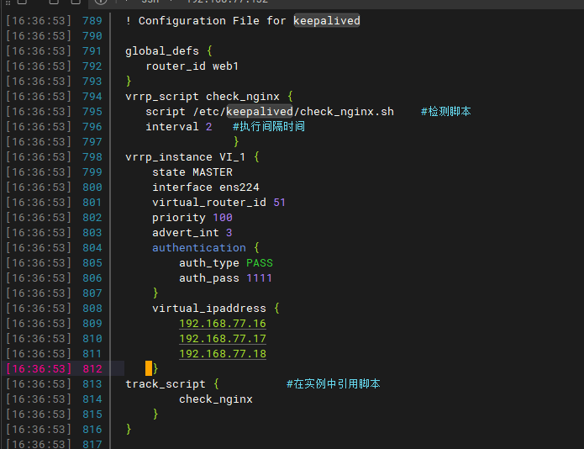Click the highlighted pink line number 812
584x449 pixels.
coord(92,369)
